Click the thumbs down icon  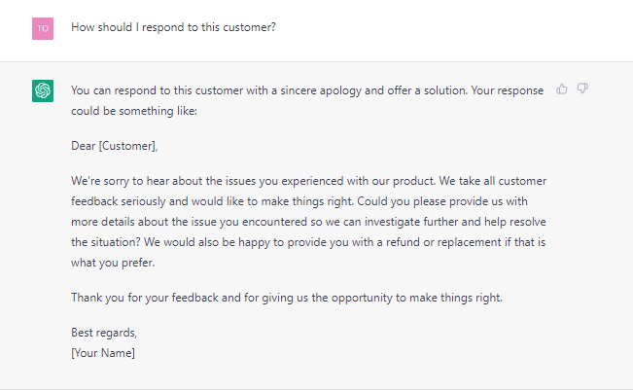pyautogui.click(x=582, y=89)
